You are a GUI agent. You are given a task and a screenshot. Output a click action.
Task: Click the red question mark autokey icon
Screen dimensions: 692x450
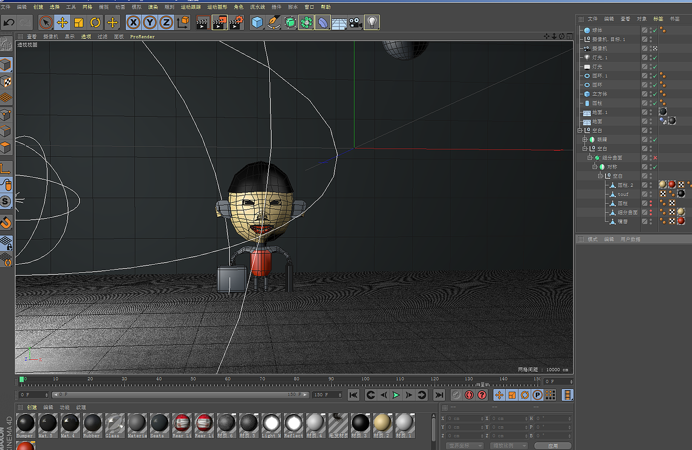(482, 395)
